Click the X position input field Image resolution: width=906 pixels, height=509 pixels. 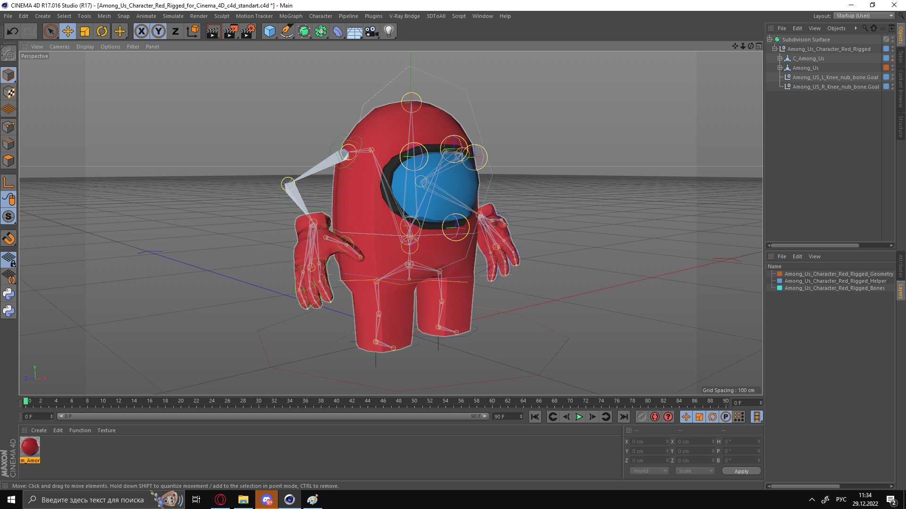[649, 442]
